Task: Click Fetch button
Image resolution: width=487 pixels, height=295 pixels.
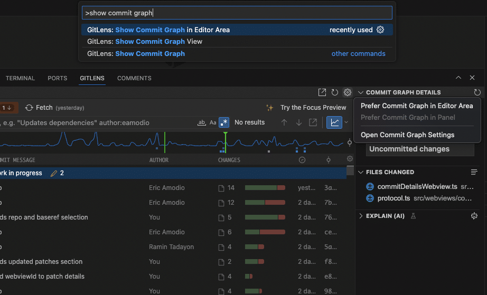Action: [54, 108]
